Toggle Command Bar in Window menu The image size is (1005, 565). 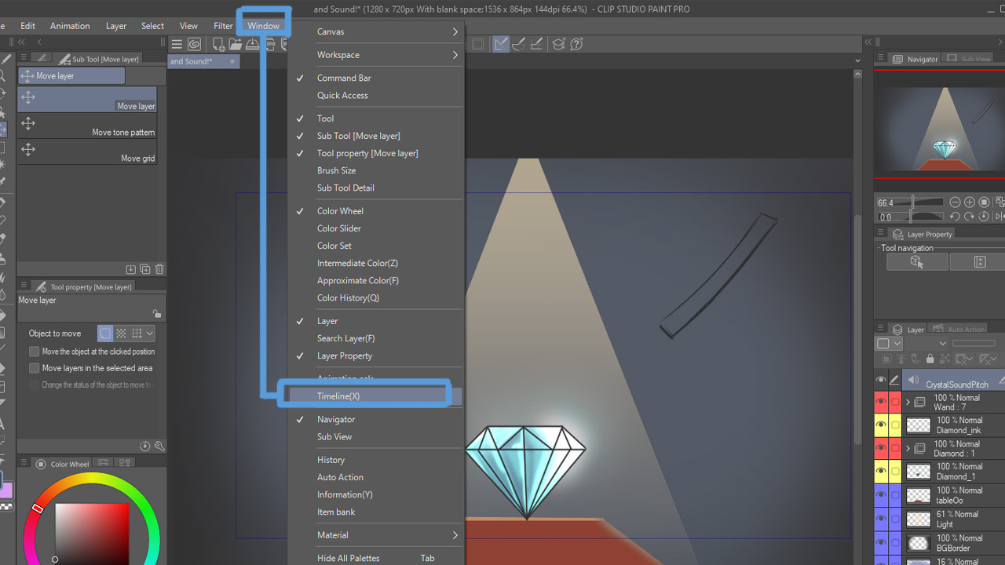click(375, 78)
